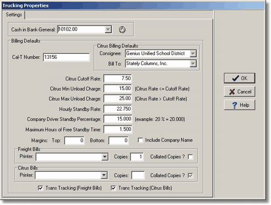Confirm with the OK button
271x205 pixels.
(x=239, y=78)
